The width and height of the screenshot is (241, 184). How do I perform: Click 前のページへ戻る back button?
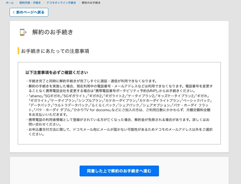point(29,12)
